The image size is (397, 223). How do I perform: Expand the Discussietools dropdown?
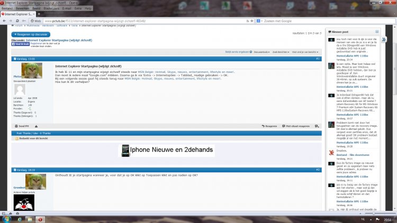[x=261, y=52]
